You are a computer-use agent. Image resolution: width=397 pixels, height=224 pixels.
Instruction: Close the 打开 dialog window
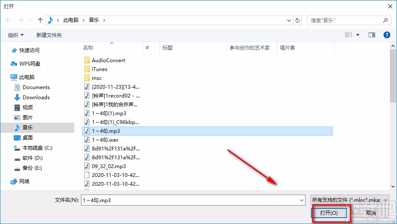(x=390, y=6)
